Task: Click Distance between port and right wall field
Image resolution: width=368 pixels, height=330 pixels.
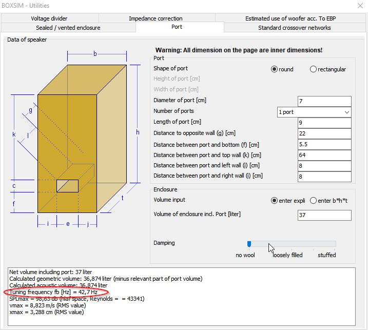Action: [x=324, y=177]
